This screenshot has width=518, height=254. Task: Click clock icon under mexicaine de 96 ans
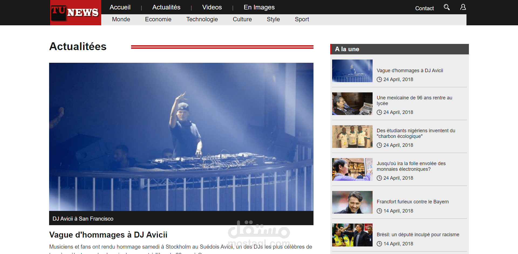[379, 112]
